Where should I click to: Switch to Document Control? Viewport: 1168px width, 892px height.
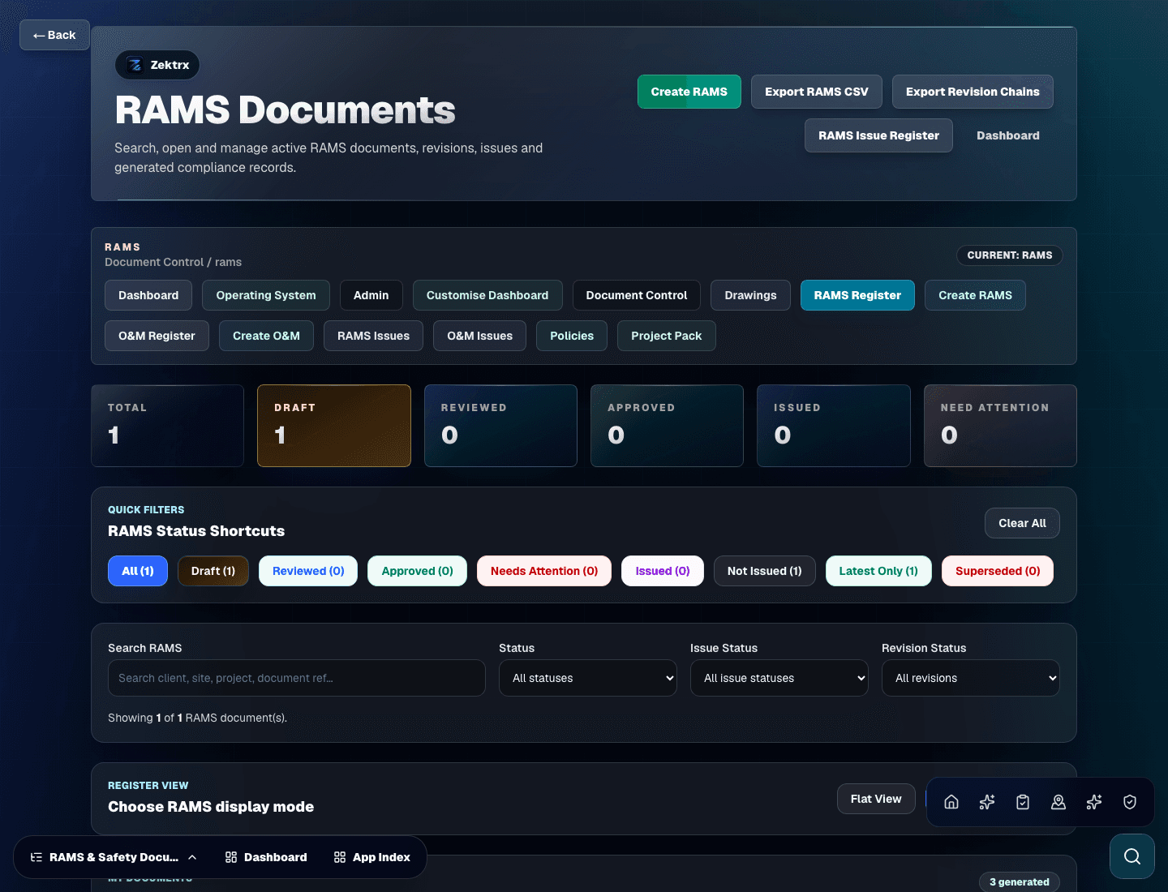point(637,295)
